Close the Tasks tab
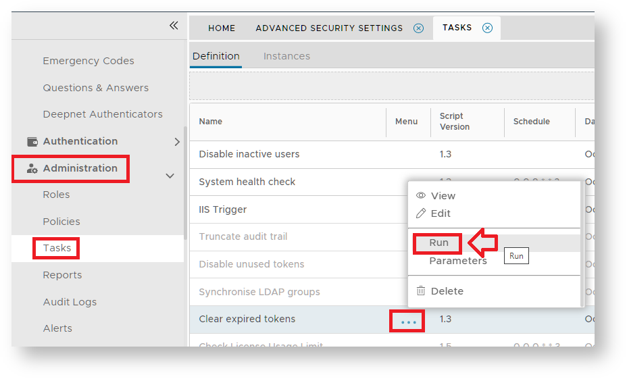 487,28
